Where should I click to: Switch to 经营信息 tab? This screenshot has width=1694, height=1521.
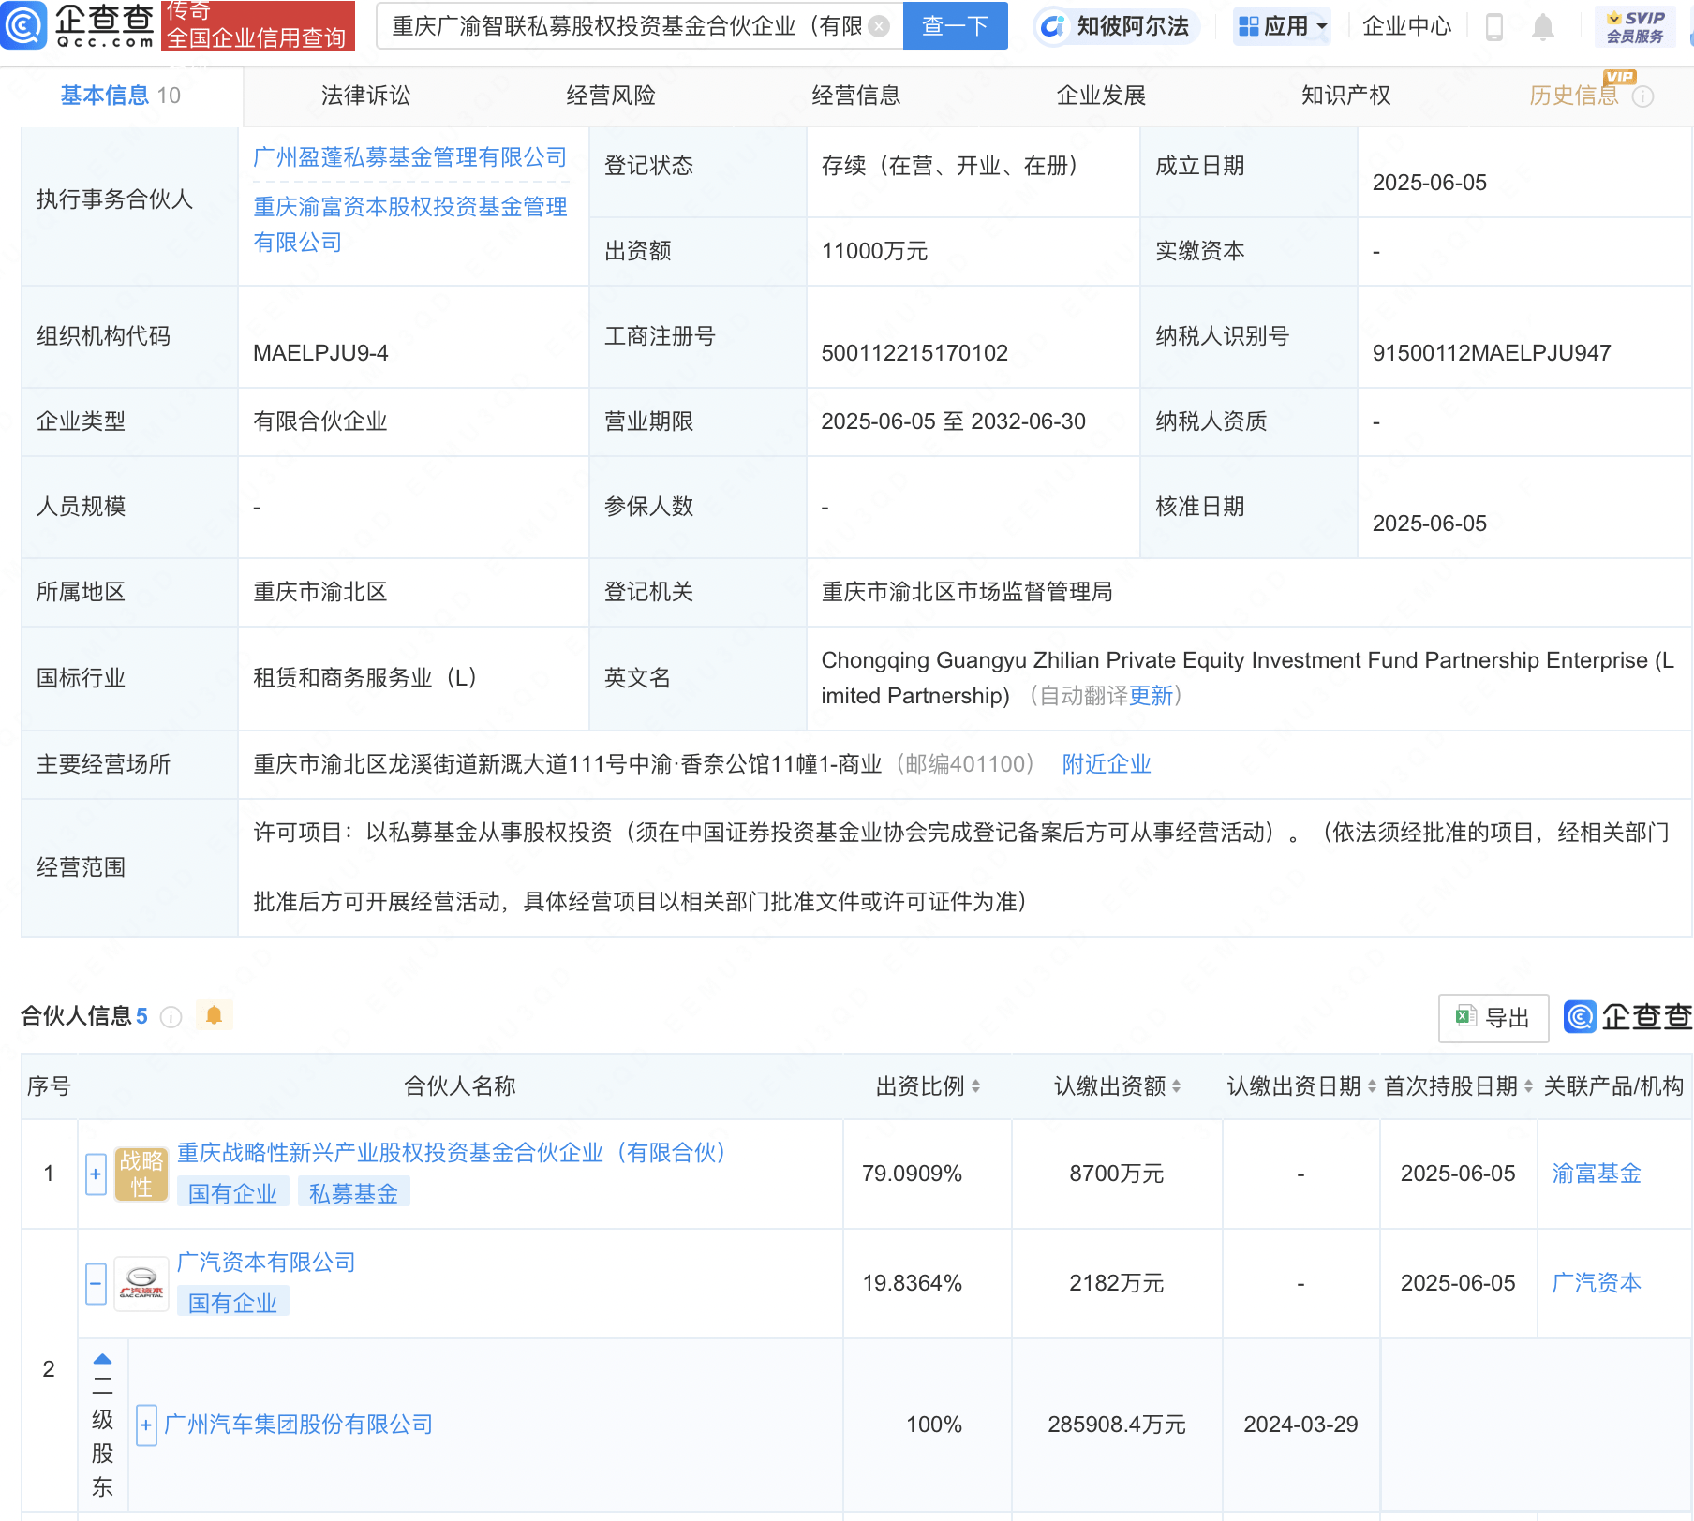pyautogui.click(x=856, y=96)
